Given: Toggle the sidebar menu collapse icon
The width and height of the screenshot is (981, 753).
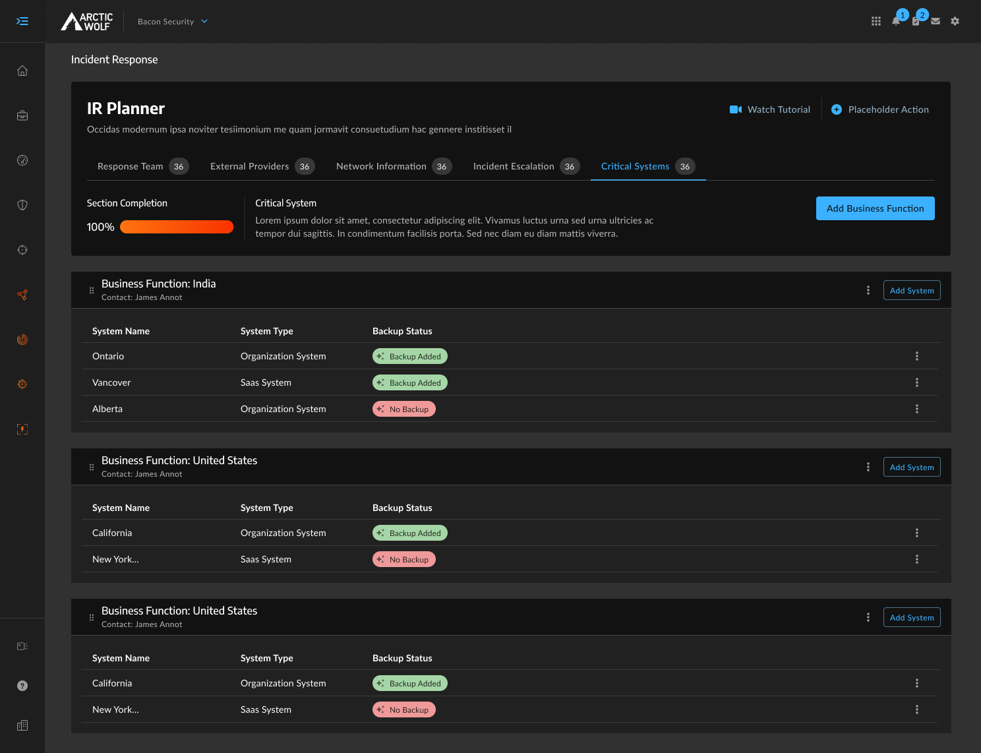Looking at the screenshot, I should (x=22, y=21).
